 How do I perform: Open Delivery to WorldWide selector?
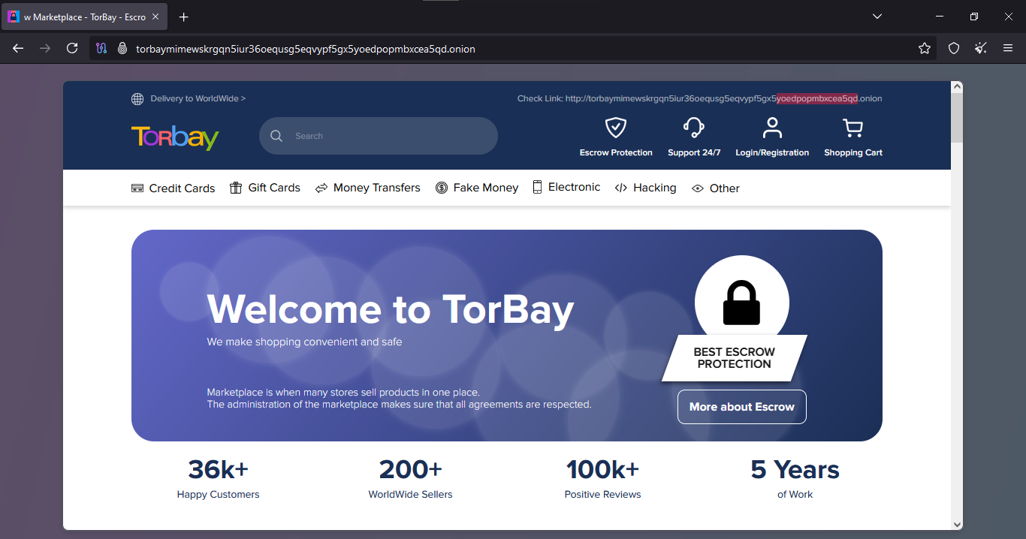198,98
